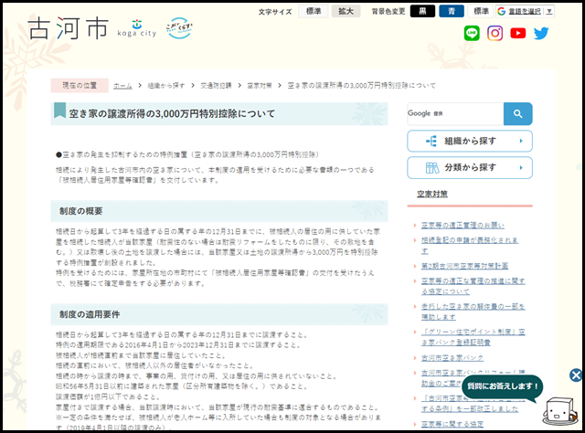Open the LINE social media icon
This screenshot has height=433, width=585.
(472, 34)
